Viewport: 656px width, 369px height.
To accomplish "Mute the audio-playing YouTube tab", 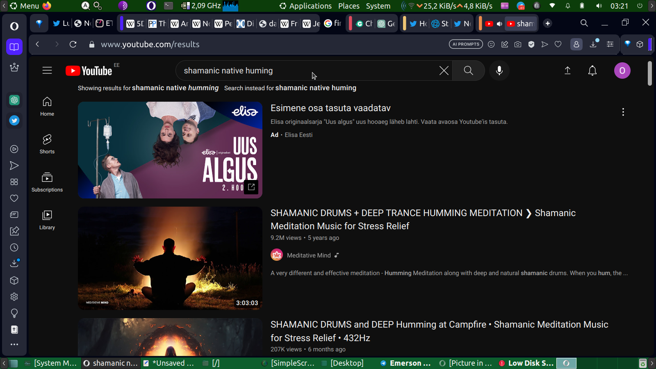I will pos(499,24).
